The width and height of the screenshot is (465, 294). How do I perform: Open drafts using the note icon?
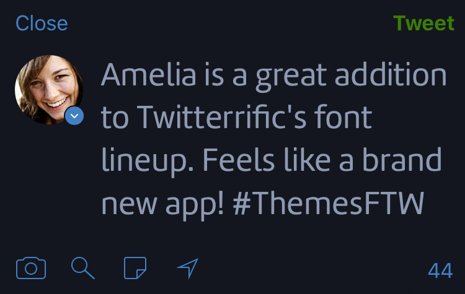tap(135, 267)
